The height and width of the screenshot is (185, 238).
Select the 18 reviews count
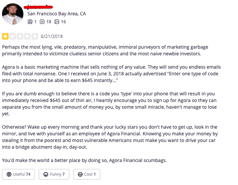[x=49, y=22]
